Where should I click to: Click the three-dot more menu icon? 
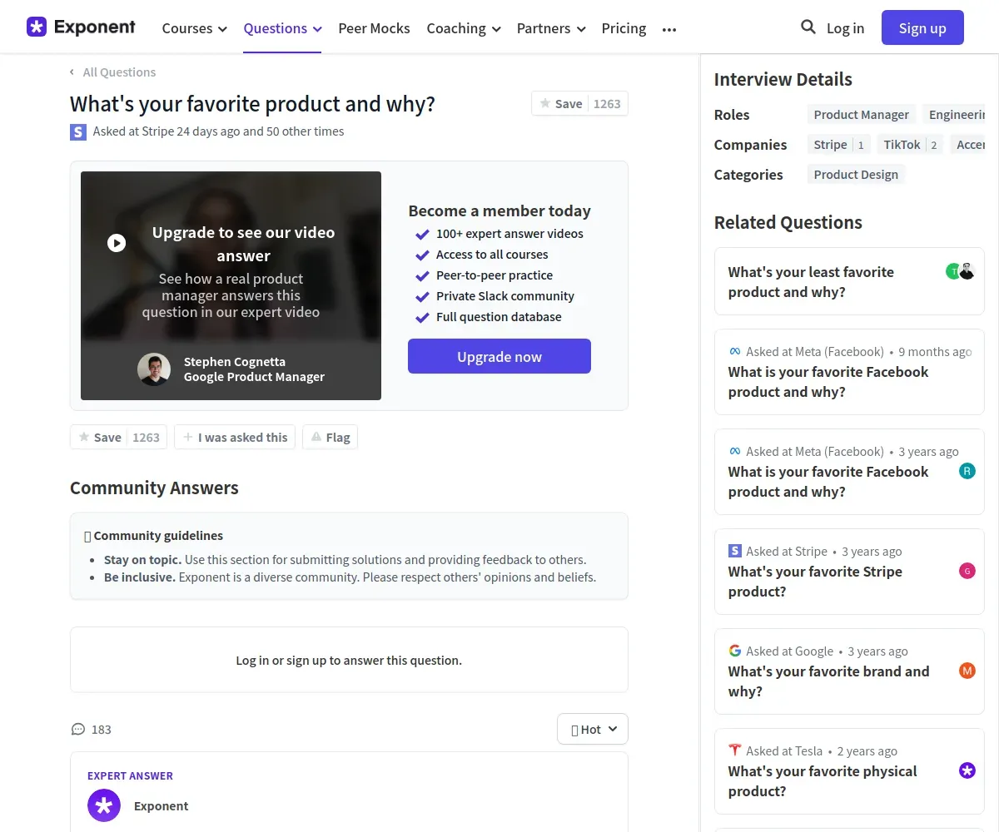pyautogui.click(x=669, y=29)
